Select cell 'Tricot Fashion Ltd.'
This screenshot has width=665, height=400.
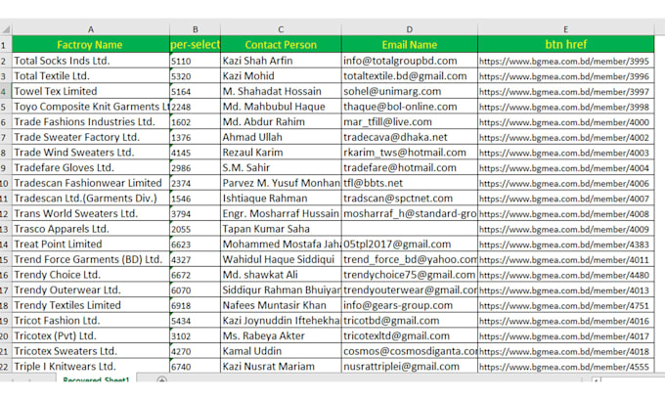(x=90, y=320)
